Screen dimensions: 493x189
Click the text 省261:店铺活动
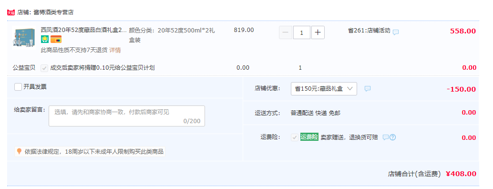pyautogui.click(x=369, y=31)
